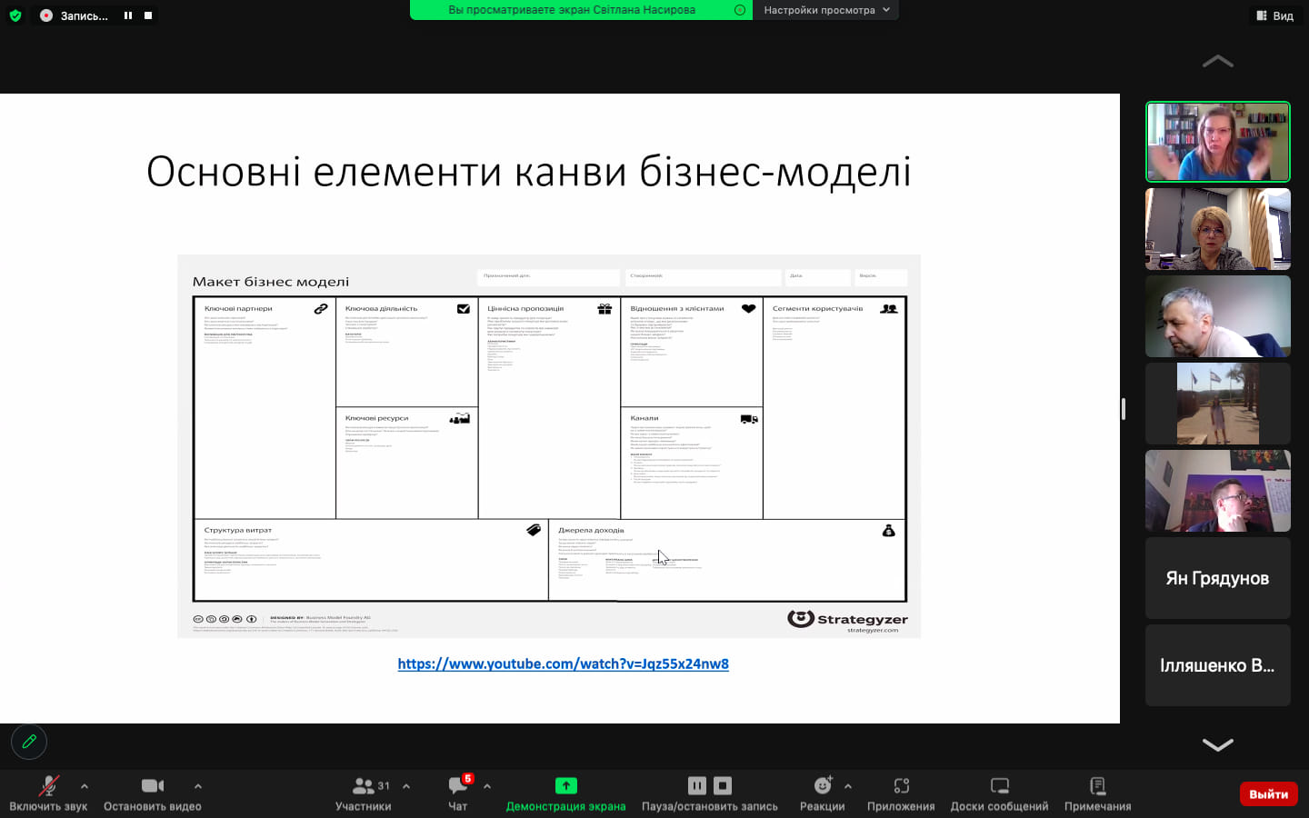Stop recording using the bottom toolbar stop icon
Image resolution: width=1309 pixels, height=818 pixels.
723,785
